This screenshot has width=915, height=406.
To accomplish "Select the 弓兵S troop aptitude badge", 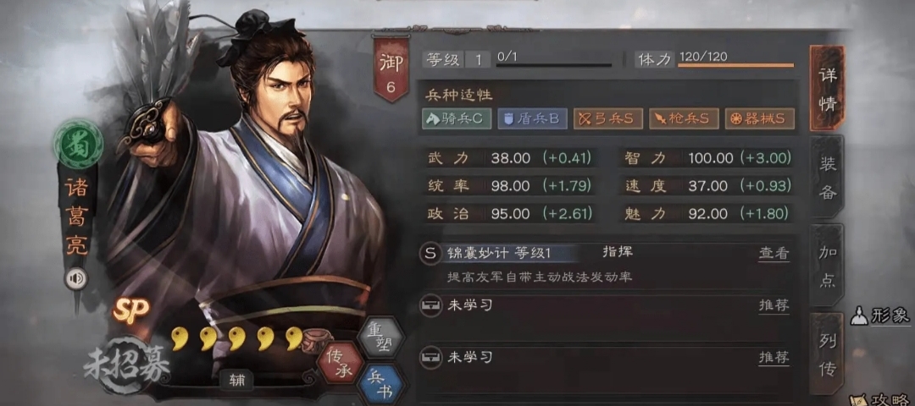I will (x=608, y=118).
